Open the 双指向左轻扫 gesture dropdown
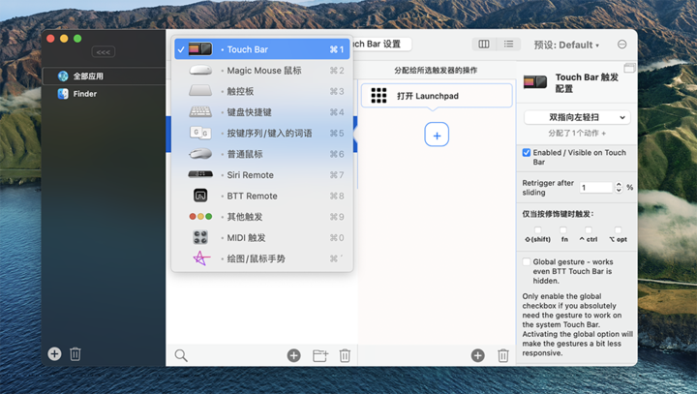Screen dimensions: 697x394 click(576, 117)
